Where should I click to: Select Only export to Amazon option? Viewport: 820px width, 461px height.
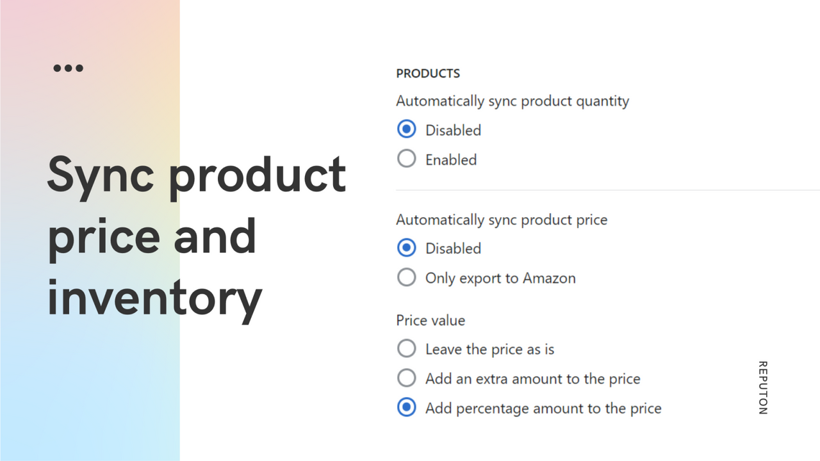[x=406, y=277]
